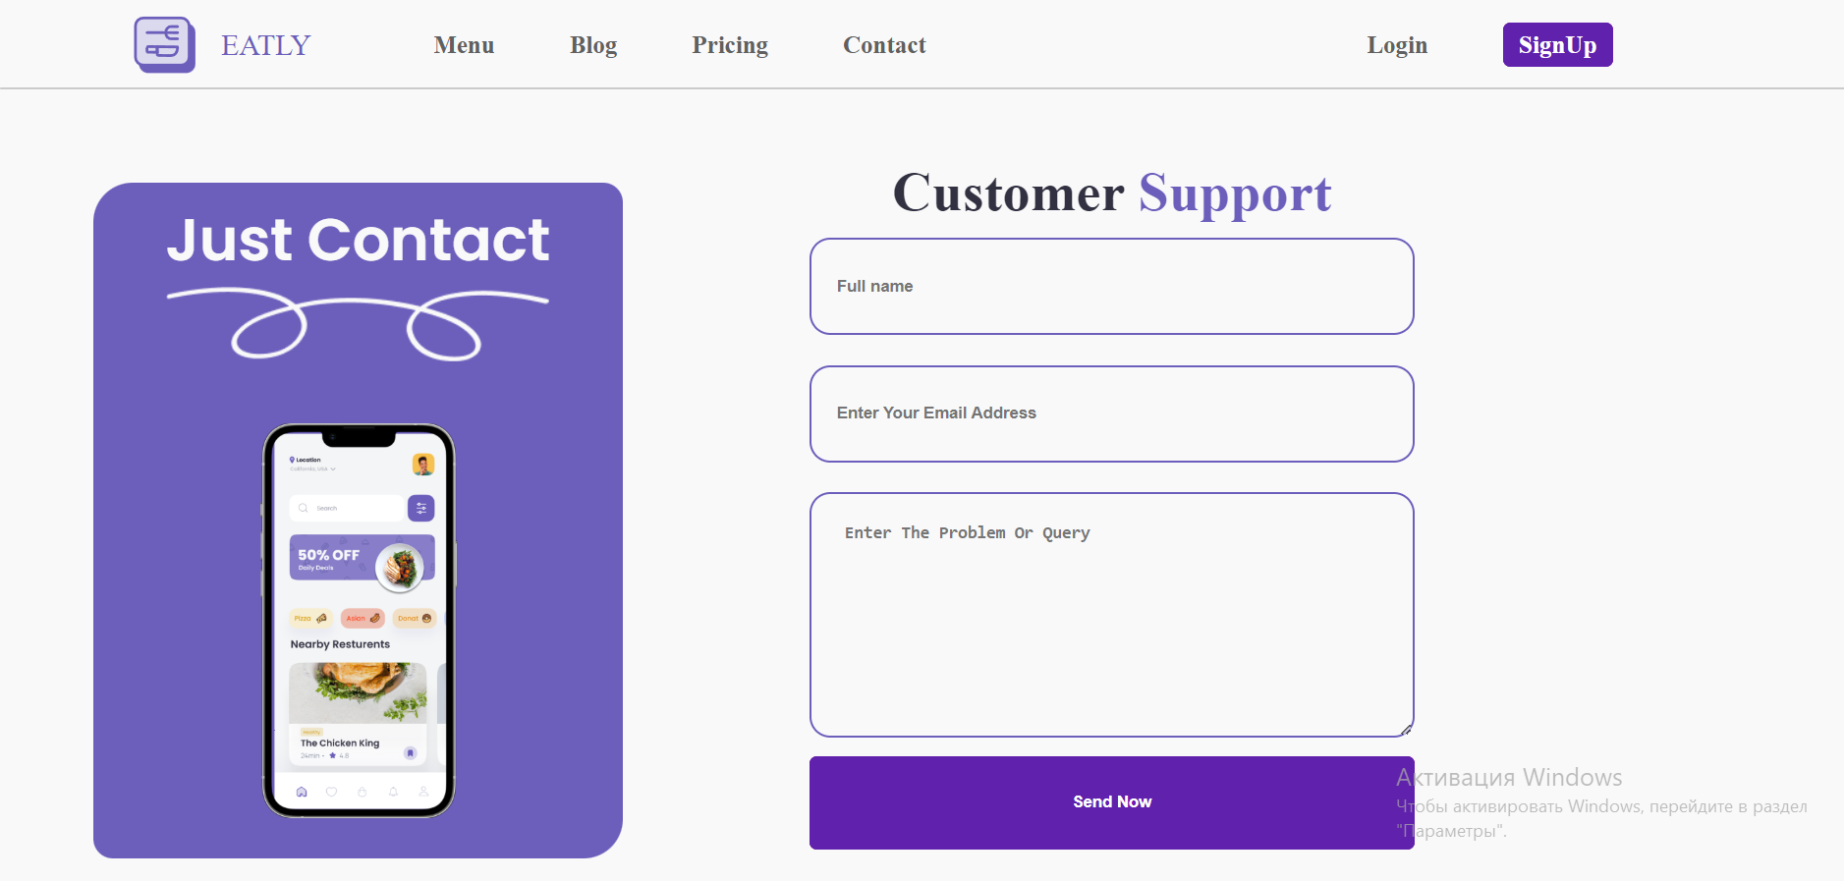Tap the bell notifications icon in phone mockup
Image resolution: width=1844 pixels, height=881 pixels.
(393, 792)
